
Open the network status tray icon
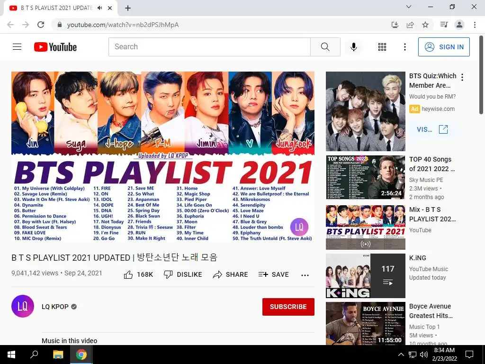pyautogui.click(x=413, y=355)
